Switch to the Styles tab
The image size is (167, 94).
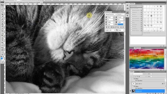(x=143, y=48)
